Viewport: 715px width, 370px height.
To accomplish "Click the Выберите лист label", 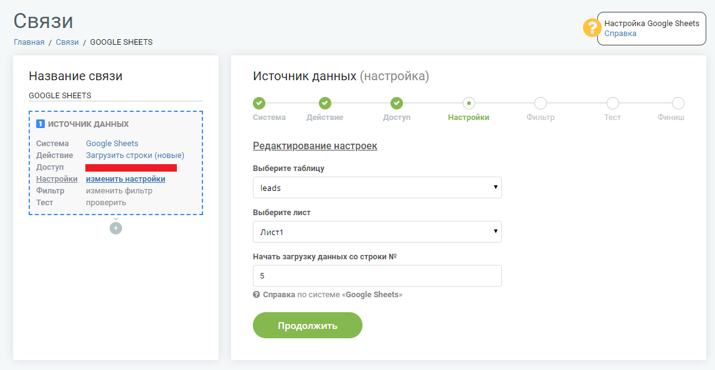I will [x=282, y=213].
